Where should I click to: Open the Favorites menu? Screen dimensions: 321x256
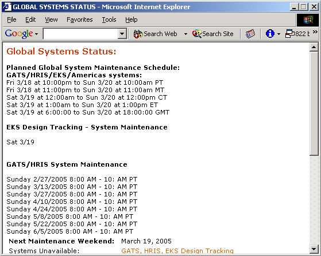pyautogui.click(x=80, y=19)
